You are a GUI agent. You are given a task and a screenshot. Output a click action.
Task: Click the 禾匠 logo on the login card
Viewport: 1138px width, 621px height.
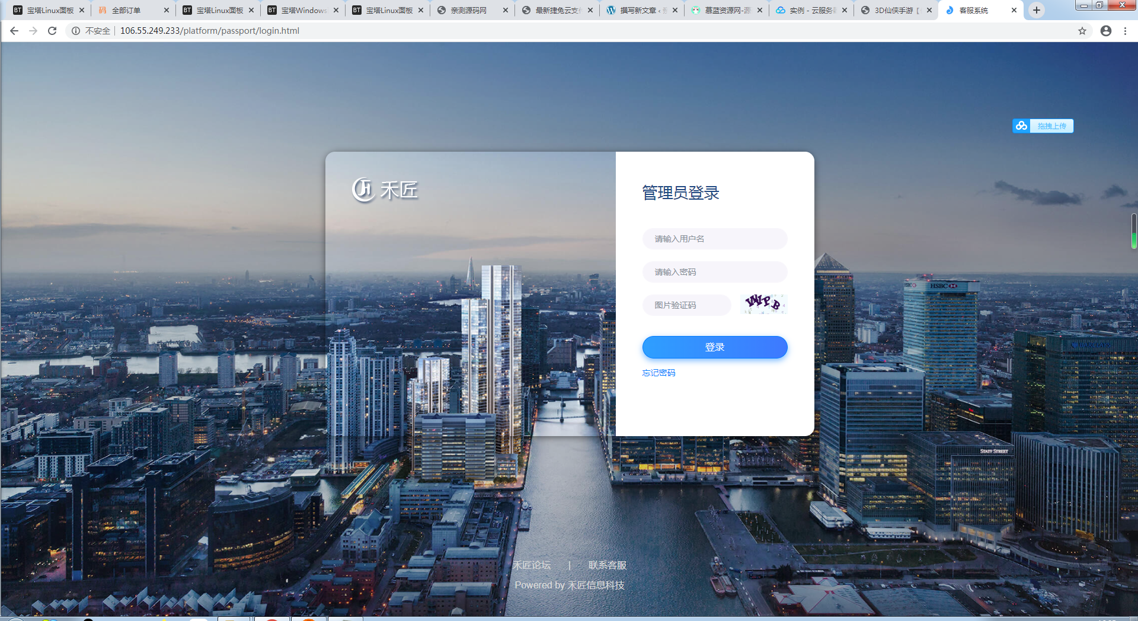click(385, 190)
